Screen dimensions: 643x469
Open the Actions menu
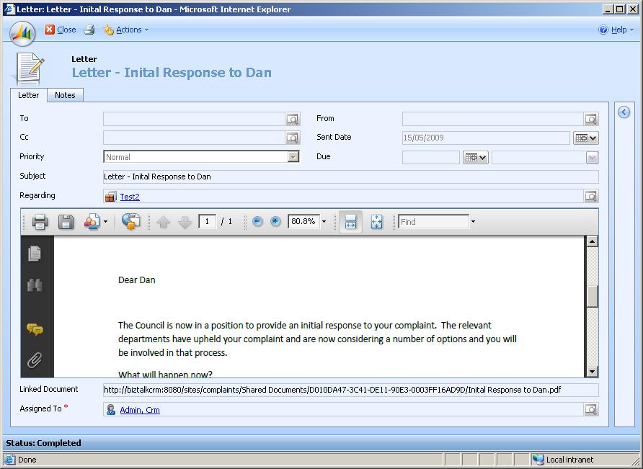click(125, 30)
